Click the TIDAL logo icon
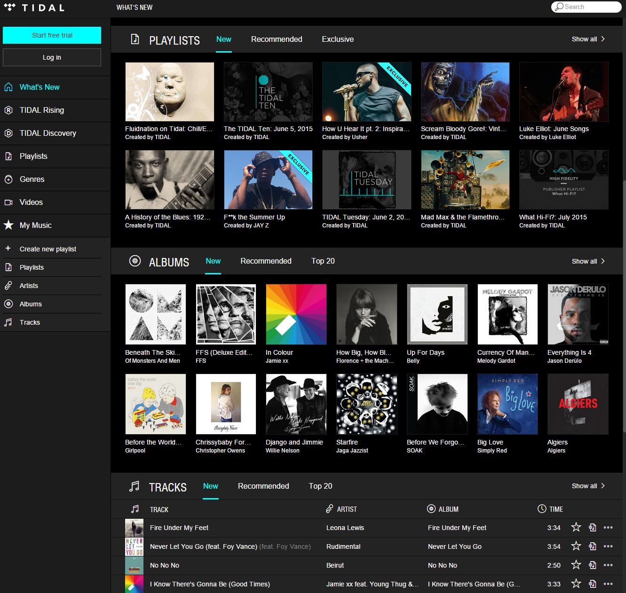The height and width of the screenshot is (593, 626). 9,7
